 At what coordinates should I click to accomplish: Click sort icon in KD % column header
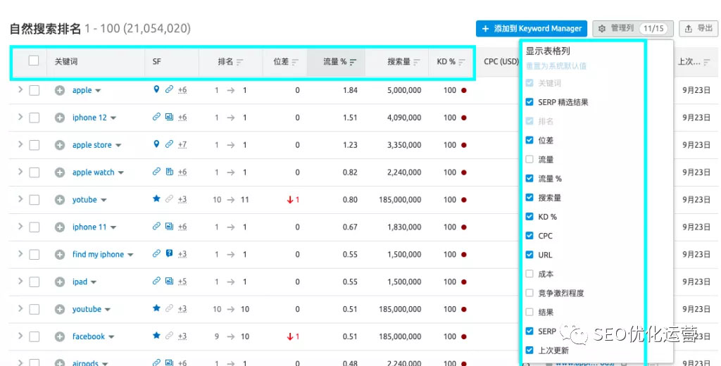[462, 62]
